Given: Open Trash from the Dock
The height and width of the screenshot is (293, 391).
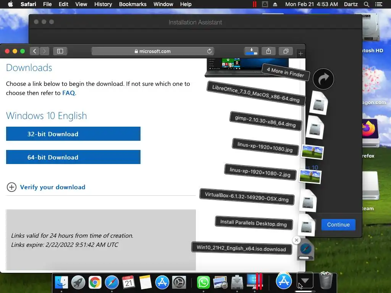Looking at the screenshot, I should 326,281.
